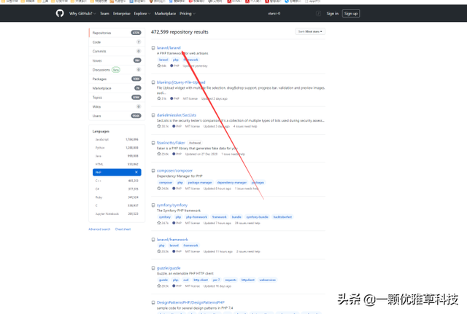
Task: Filter by HTML language
Action: 117,165
